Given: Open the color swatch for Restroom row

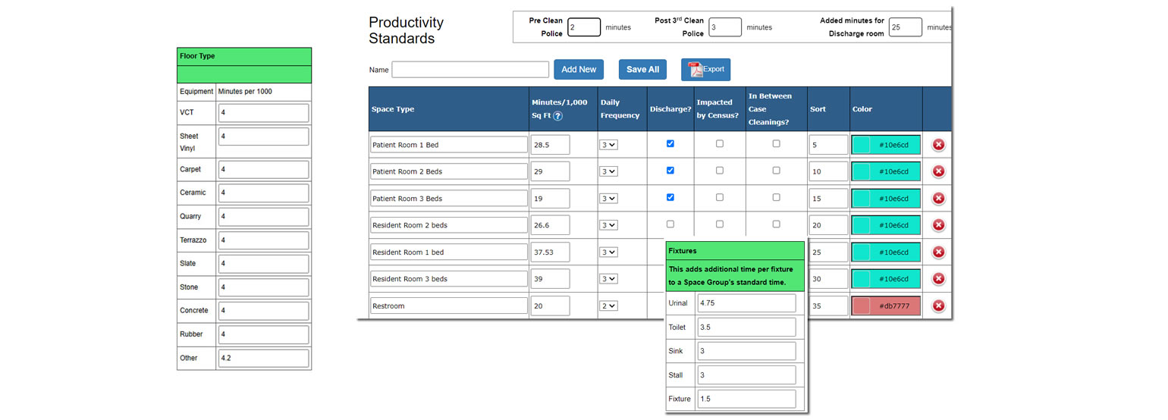Looking at the screenshot, I should tap(862, 306).
